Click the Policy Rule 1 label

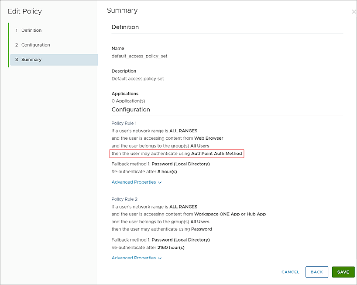123,123
